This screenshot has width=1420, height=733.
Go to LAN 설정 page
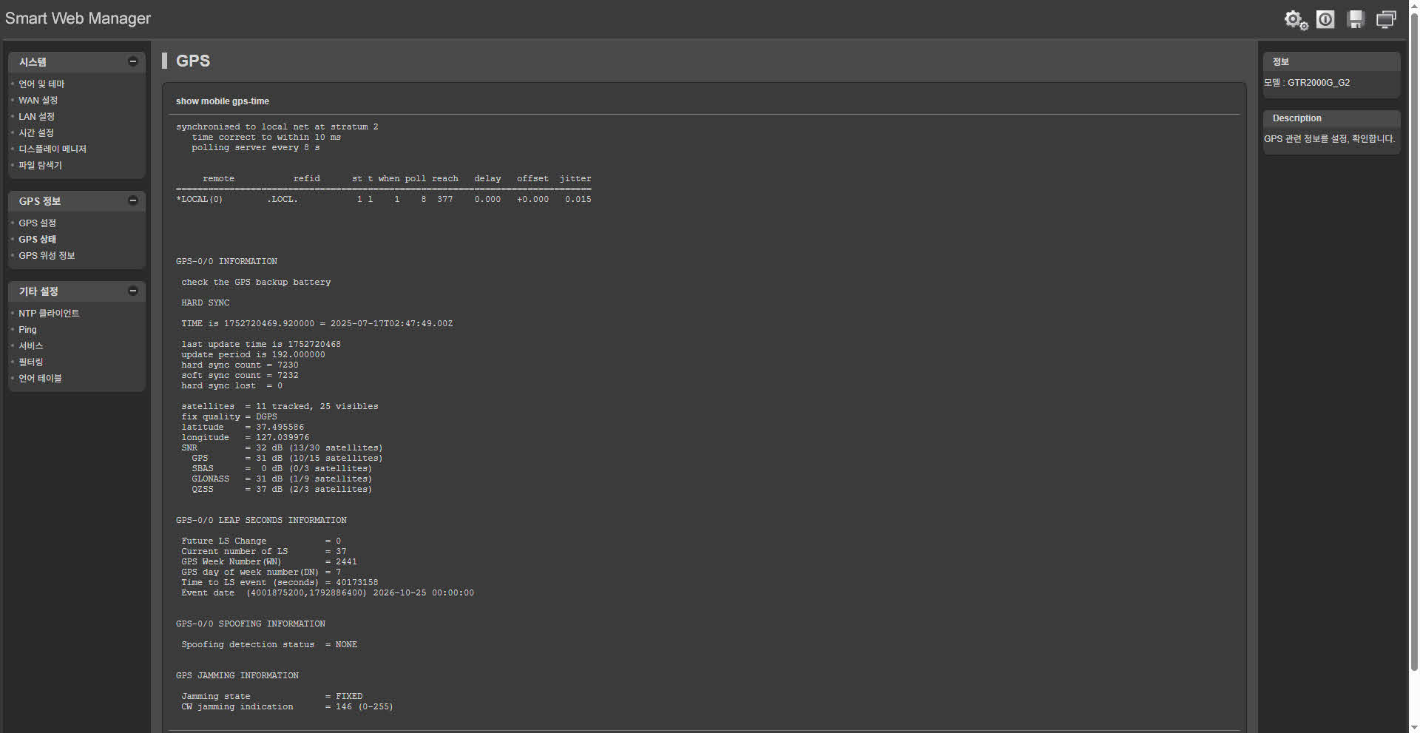tap(36, 117)
